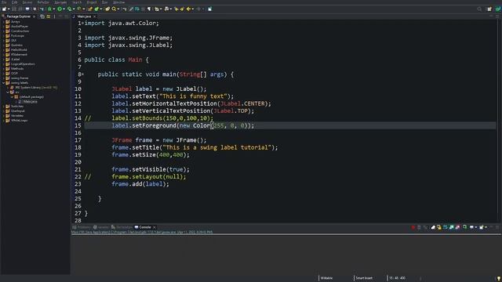Open the Refactor menu
The width and height of the screenshot is (502, 282).
(x=43, y=2)
